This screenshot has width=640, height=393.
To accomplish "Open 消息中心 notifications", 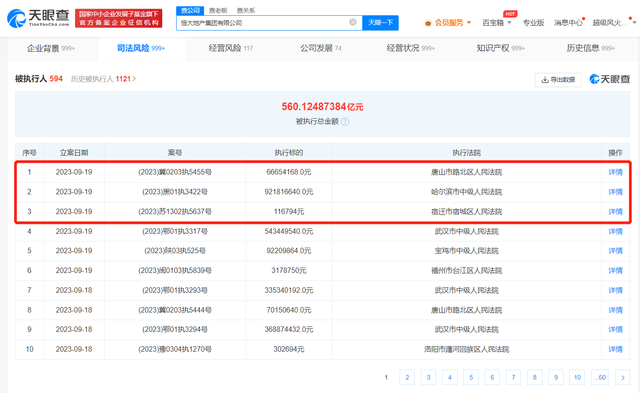I will [x=568, y=22].
